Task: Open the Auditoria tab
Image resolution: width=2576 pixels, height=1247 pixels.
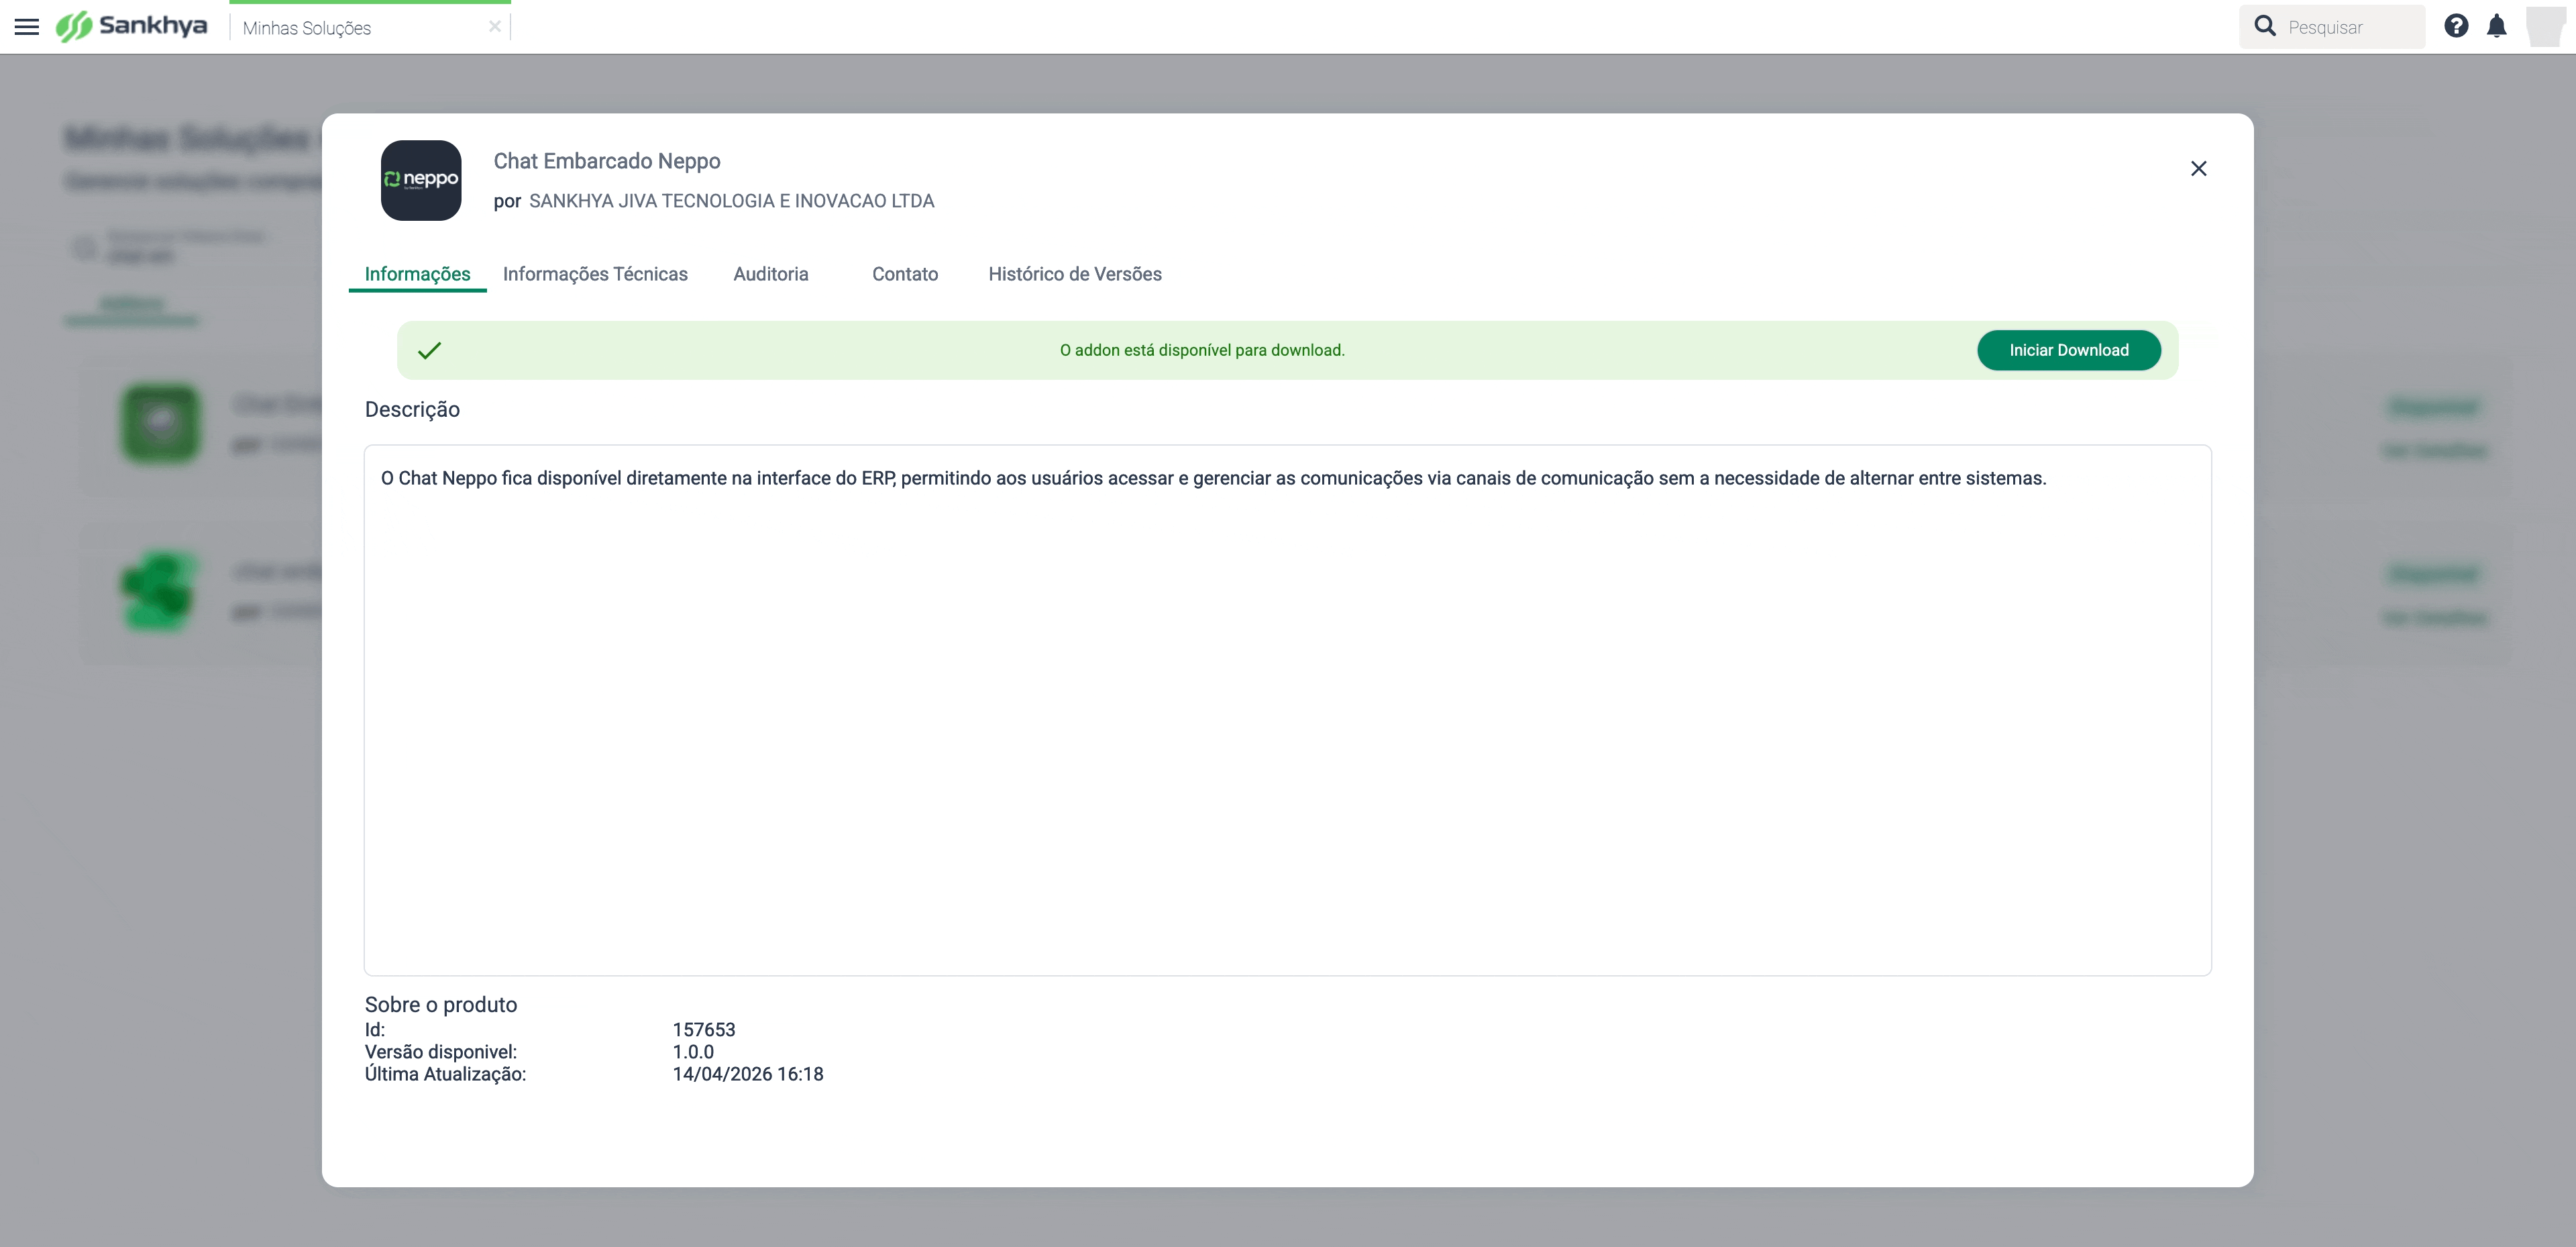Action: coord(771,275)
